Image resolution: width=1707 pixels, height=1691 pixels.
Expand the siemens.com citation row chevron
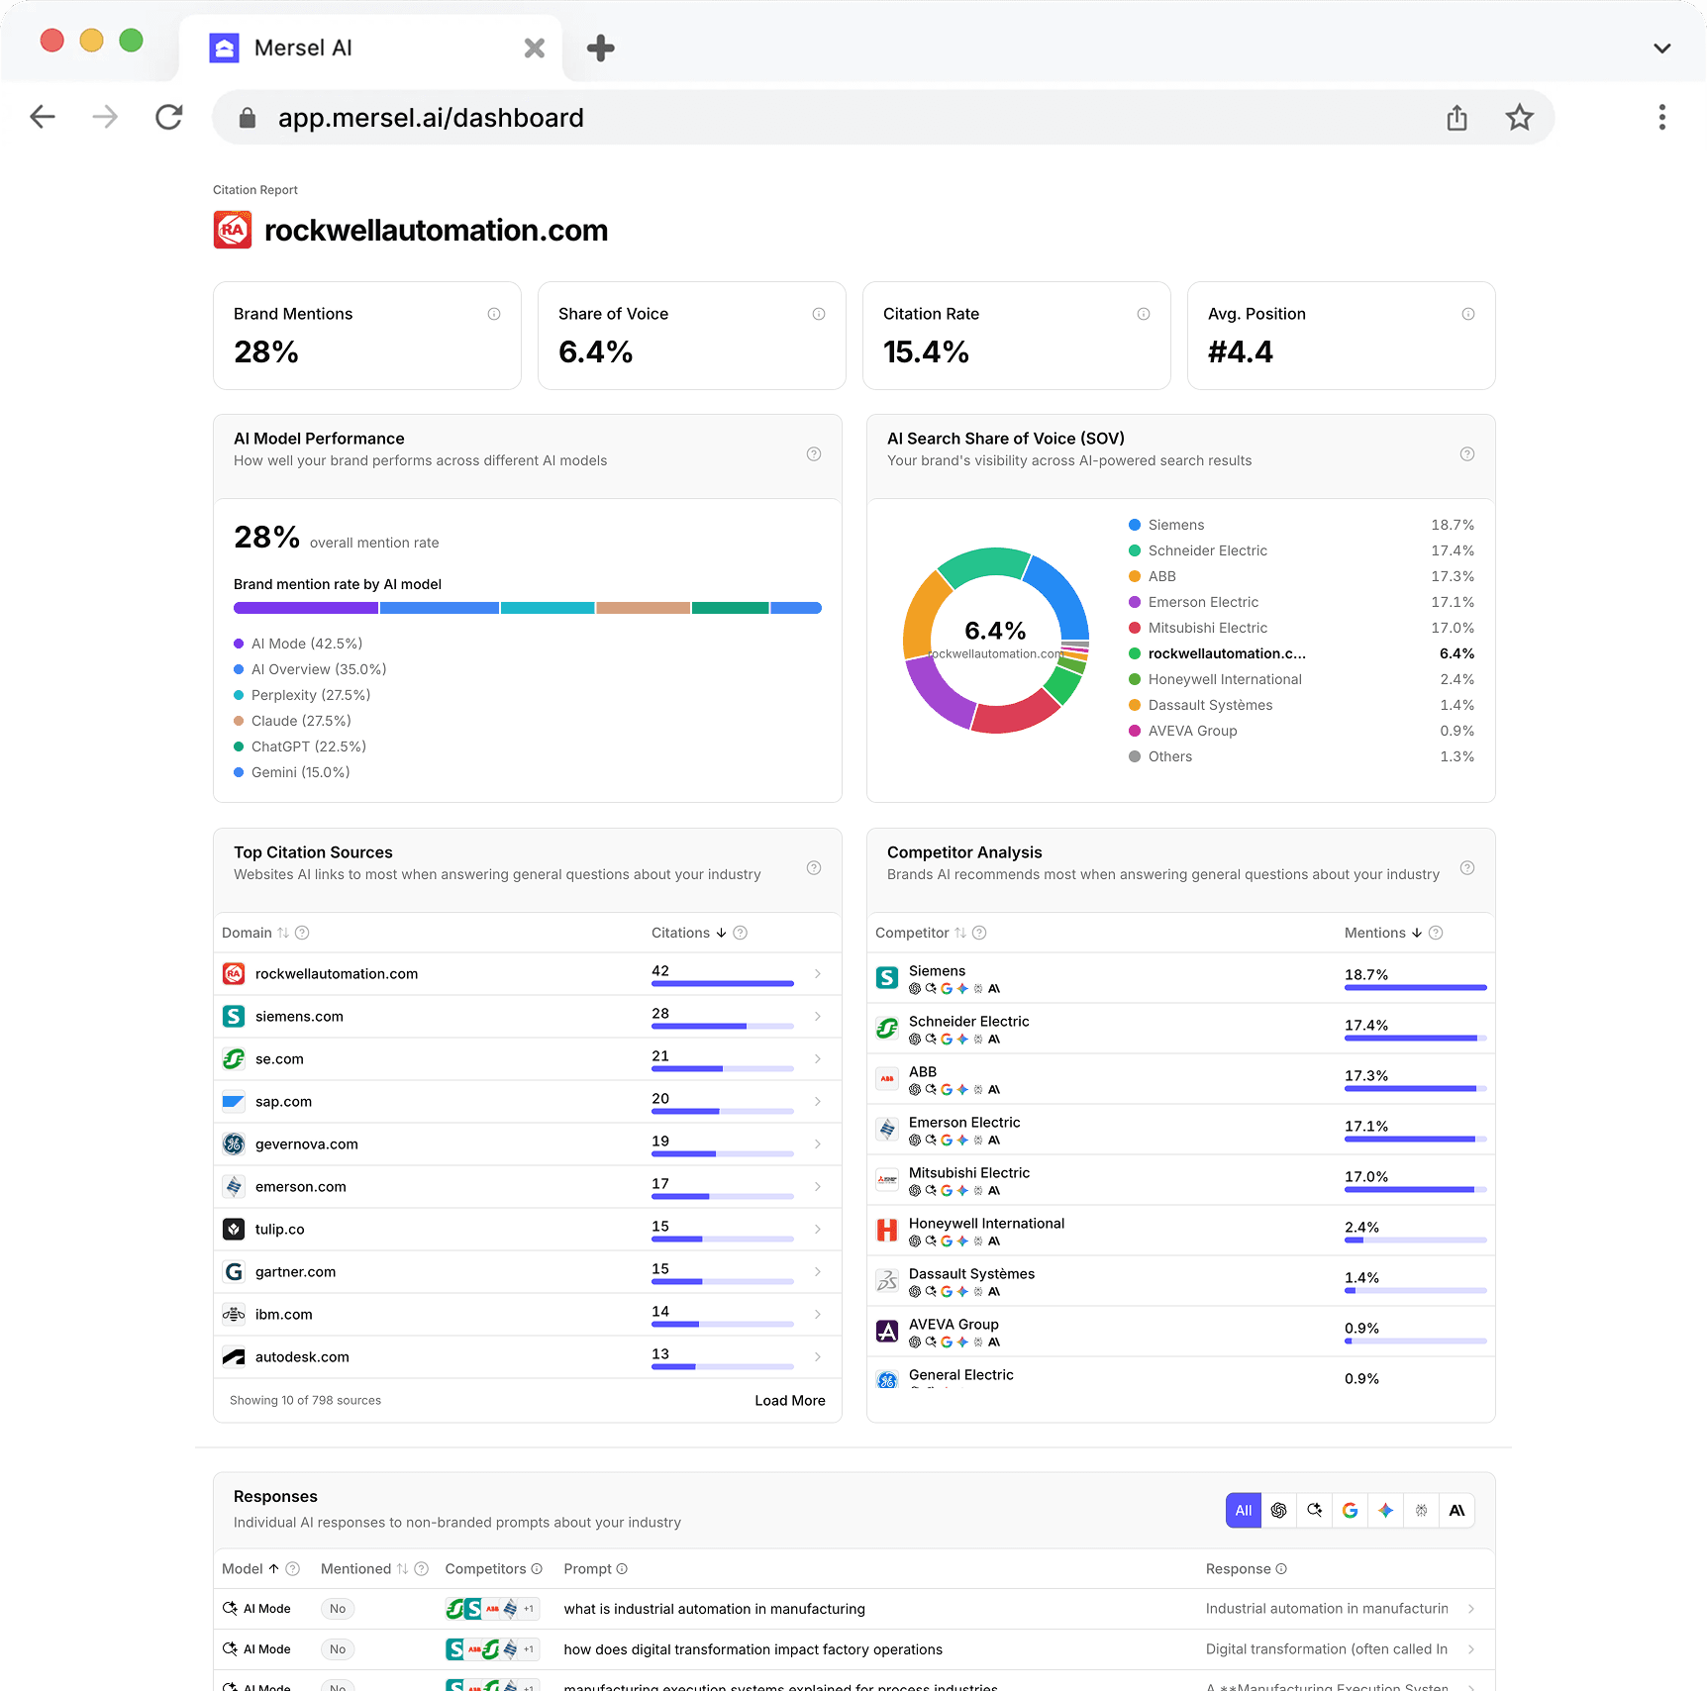817,1017
